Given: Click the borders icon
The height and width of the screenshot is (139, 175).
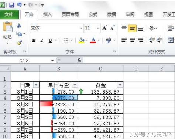Looking at the screenshot, I should (x=66, y=40).
